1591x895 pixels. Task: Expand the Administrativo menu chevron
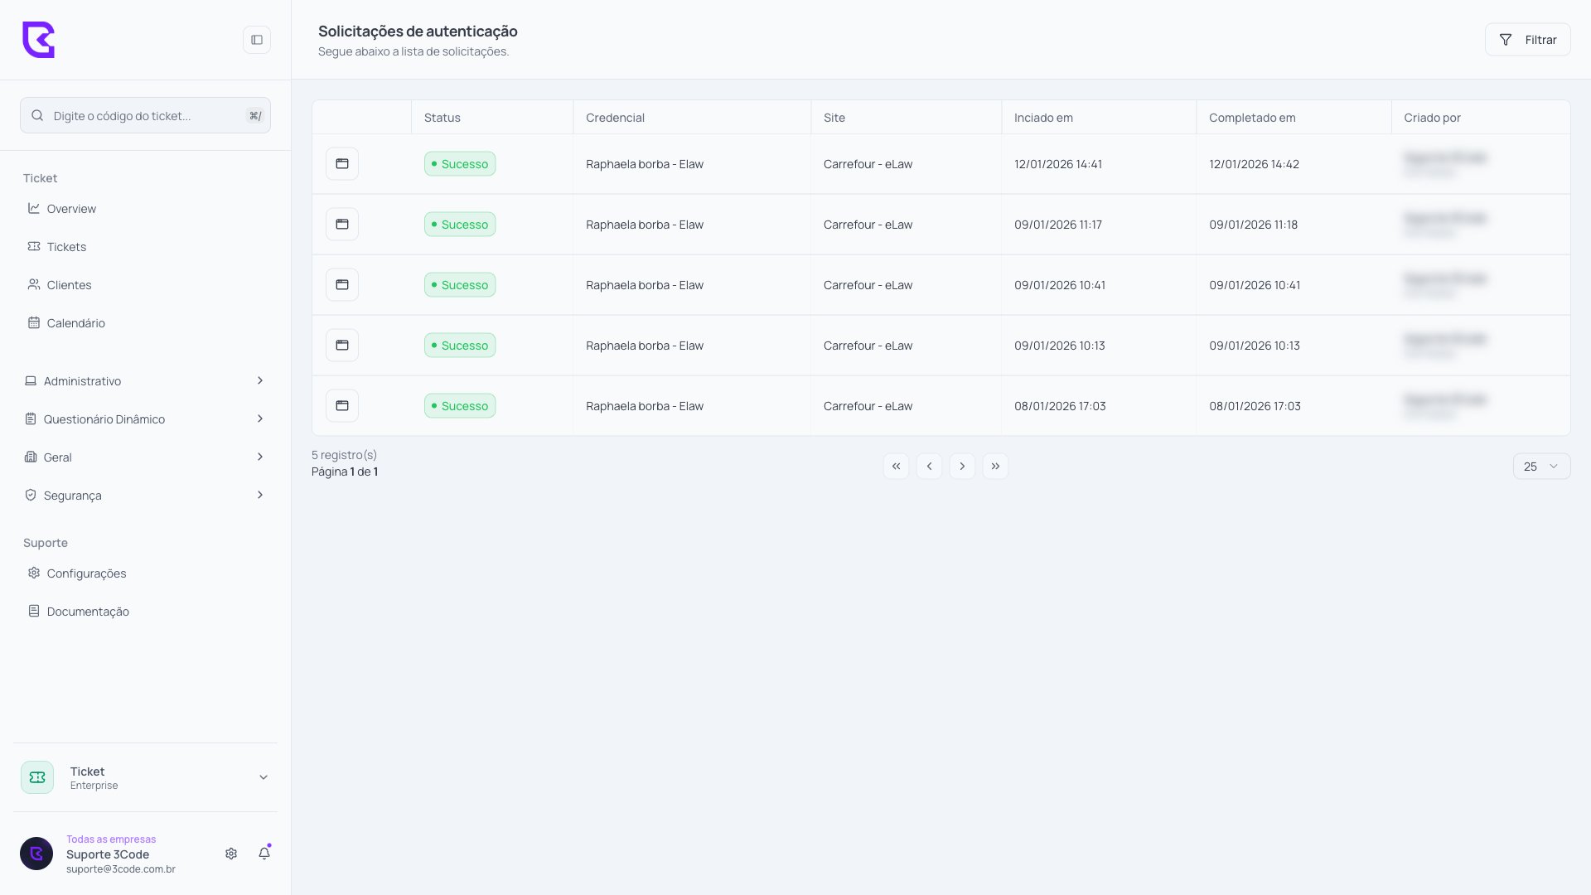[260, 381]
